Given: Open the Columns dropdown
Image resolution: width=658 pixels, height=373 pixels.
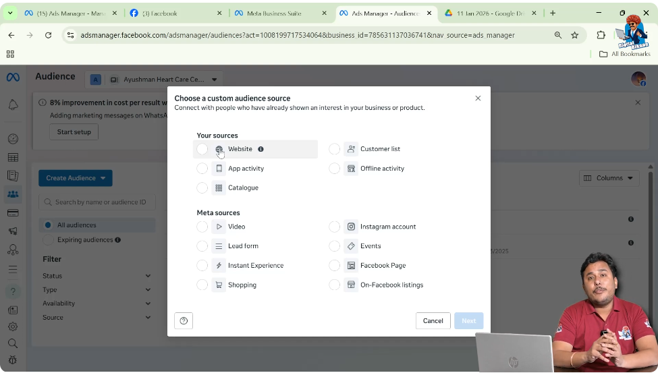Looking at the screenshot, I should coord(609,178).
